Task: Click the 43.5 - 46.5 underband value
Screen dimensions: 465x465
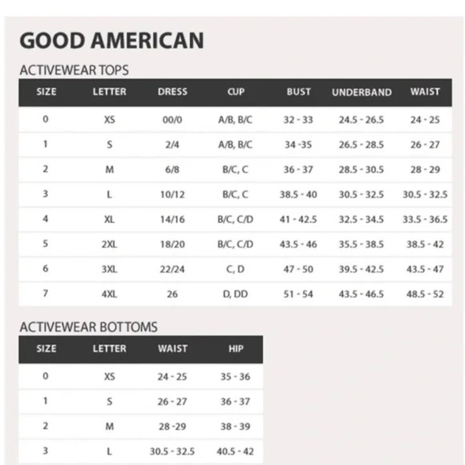Action: (361, 294)
